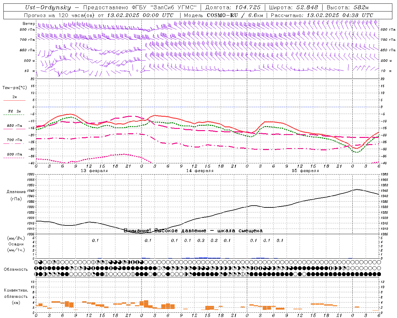
Task: Click the Конвективн. convective cloud label
Action: pos(16,290)
